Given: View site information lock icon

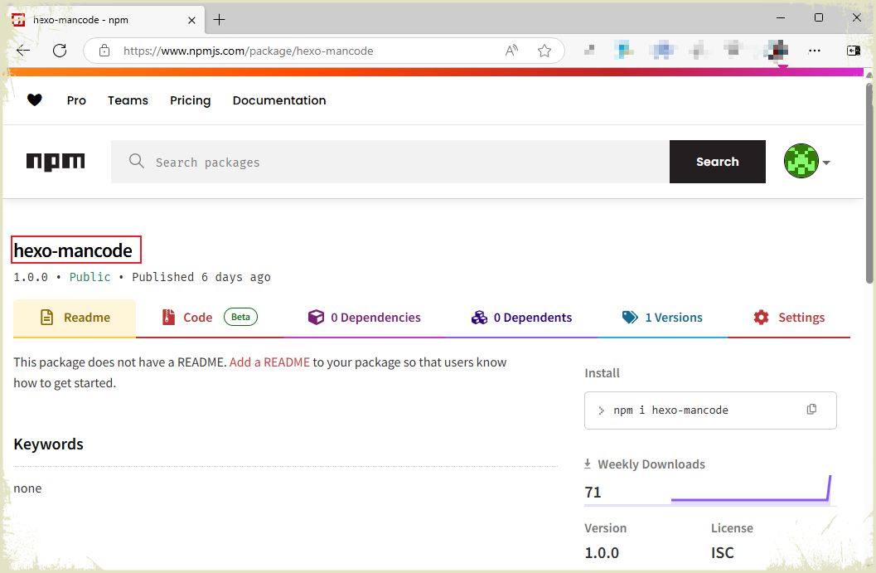Looking at the screenshot, I should pos(104,51).
